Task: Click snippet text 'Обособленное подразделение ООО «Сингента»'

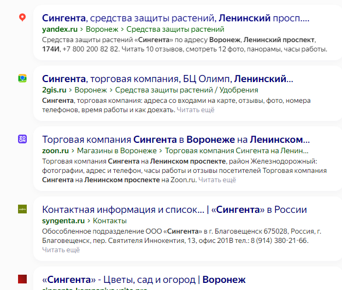Action: [x=122, y=231]
